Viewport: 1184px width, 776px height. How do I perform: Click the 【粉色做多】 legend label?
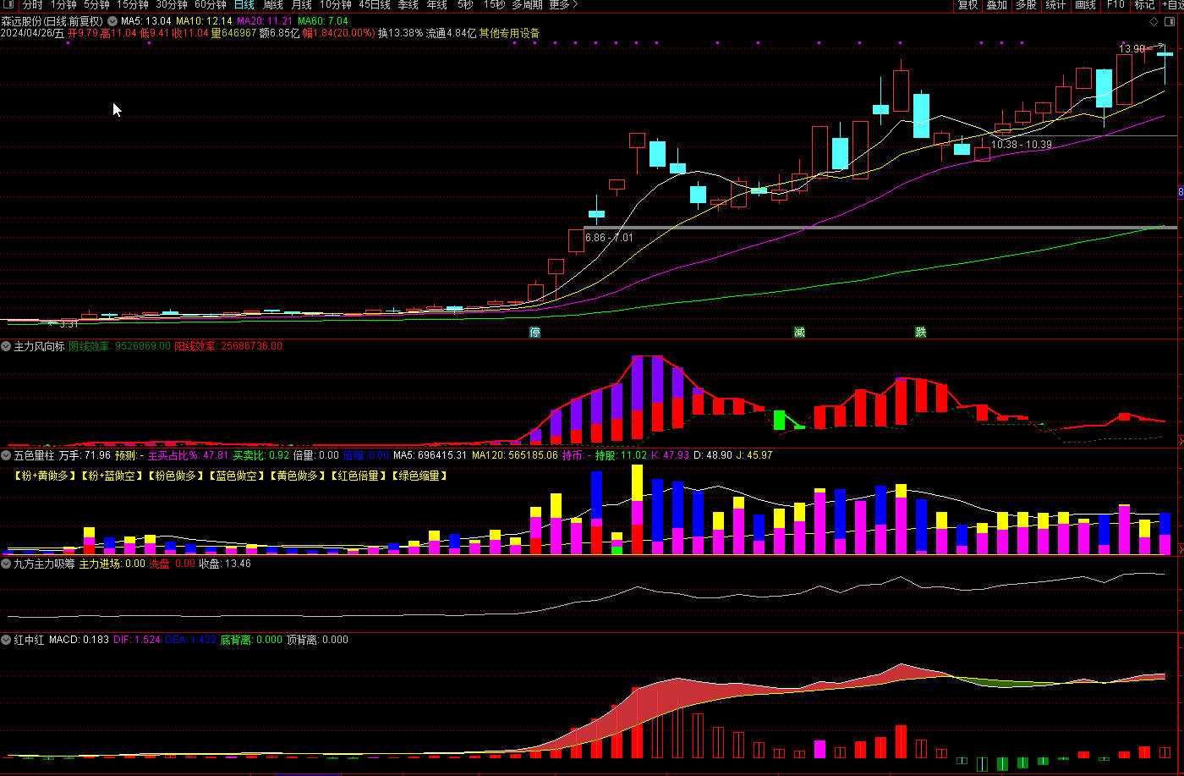point(174,476)
